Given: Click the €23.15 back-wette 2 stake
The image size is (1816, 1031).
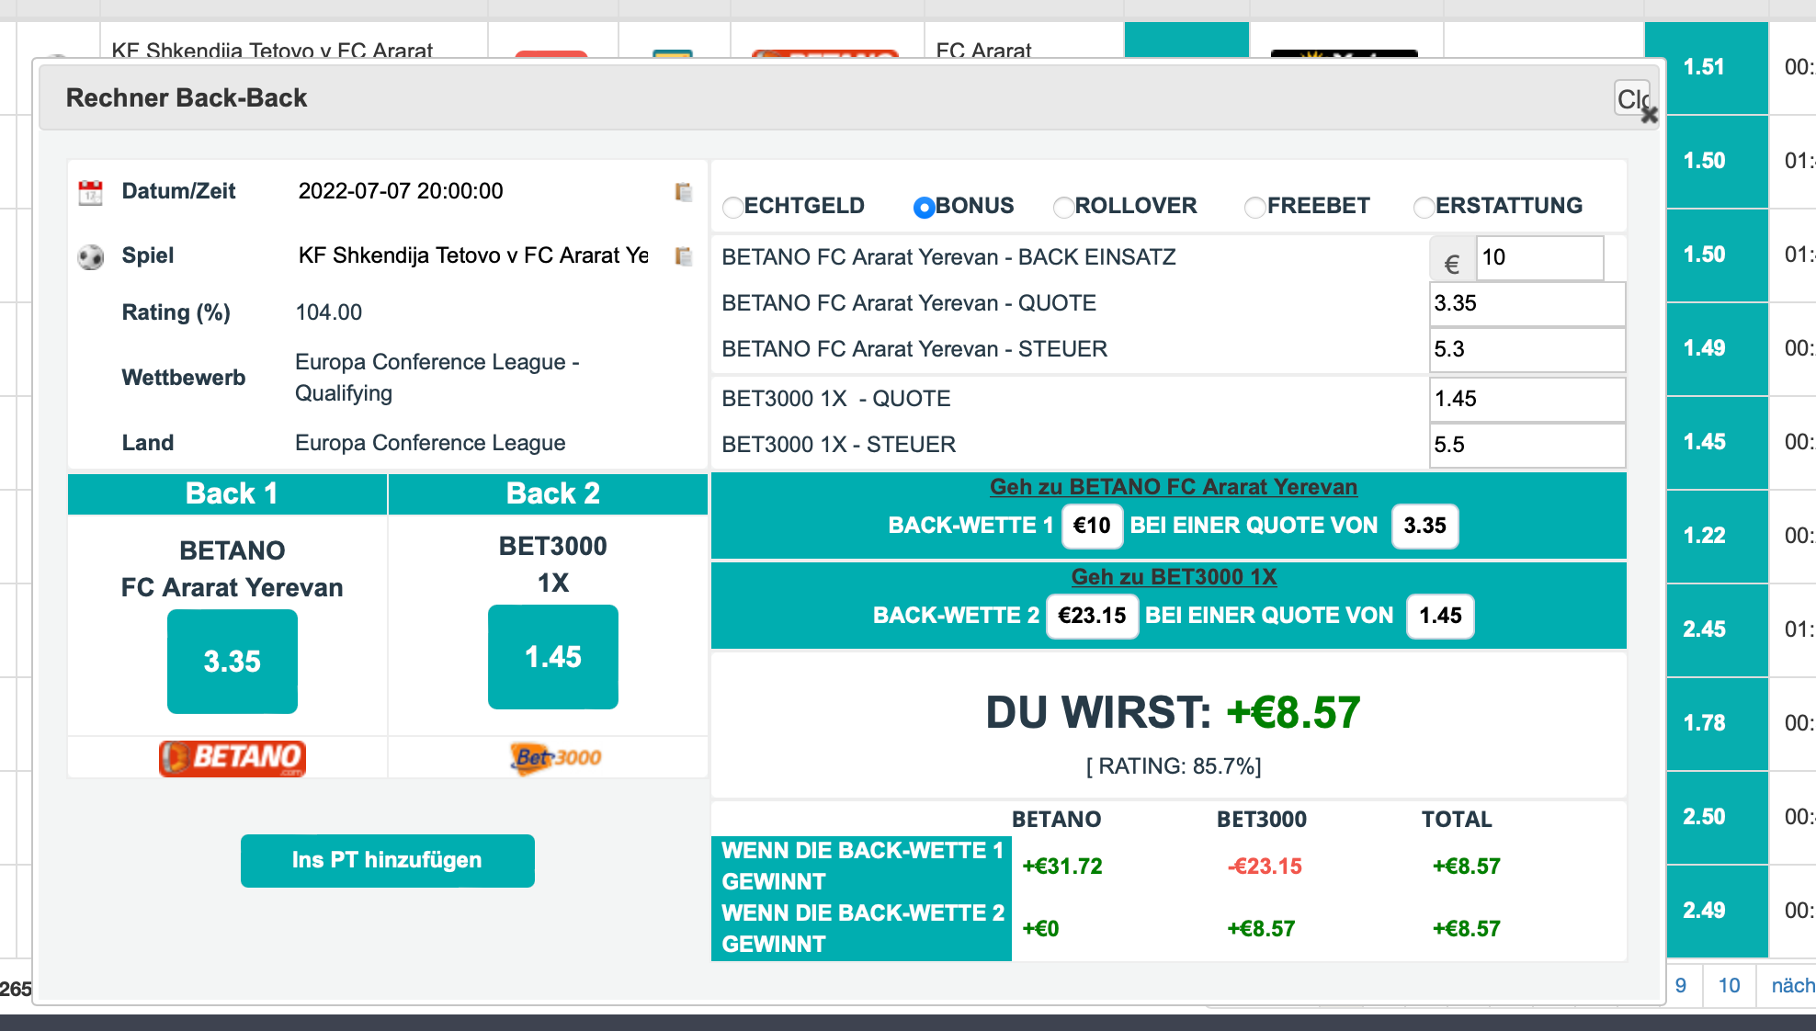Looking at the screenshot, I should point(1092,616).
